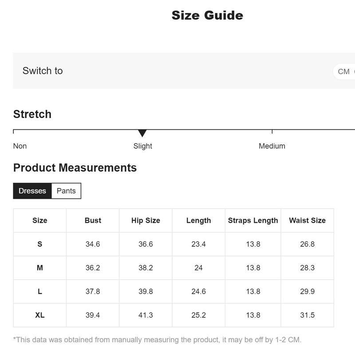Switch to the Pants measurements tab
Image resolution: width=355 pixels, height=355 pixels.
click(66, 191)
